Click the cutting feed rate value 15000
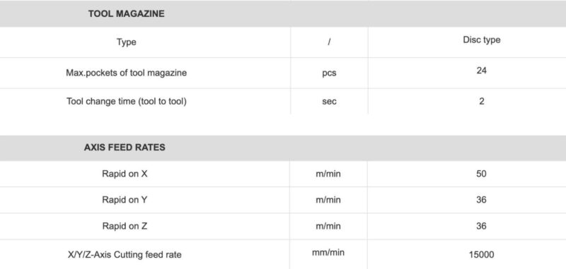 click(481, 255)
